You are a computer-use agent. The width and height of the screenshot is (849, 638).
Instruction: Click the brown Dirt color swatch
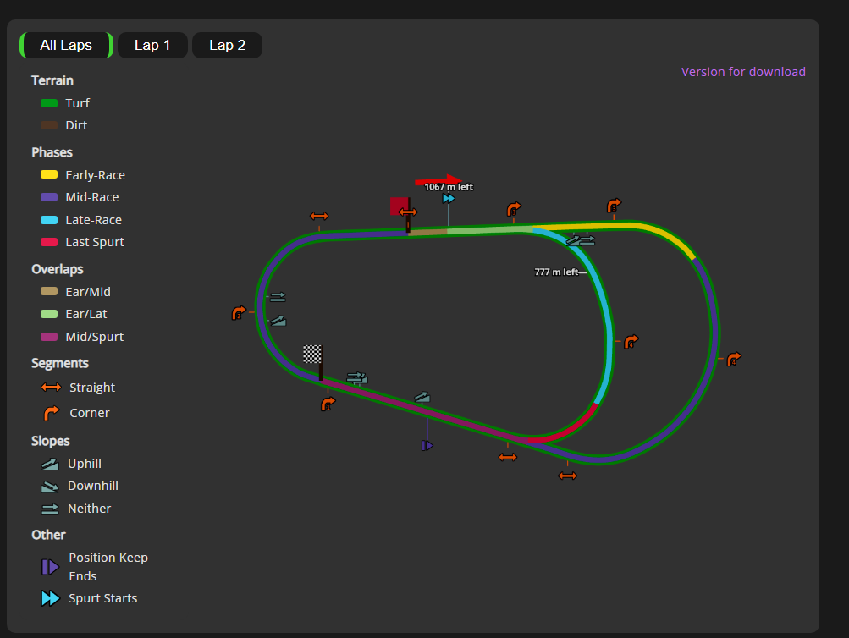pos(49,125)
